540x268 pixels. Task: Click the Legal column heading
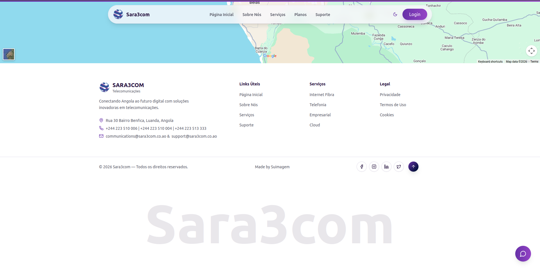[x=385, y=84]
